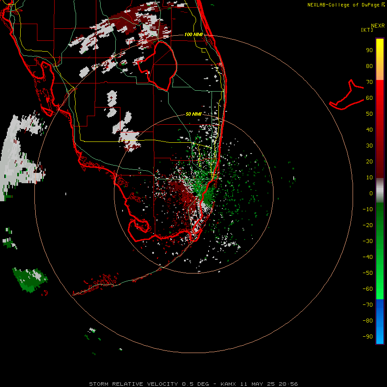The image size is (387, 387).
Task: Click the 20:56 timestamp
Action: click(288, 384)
